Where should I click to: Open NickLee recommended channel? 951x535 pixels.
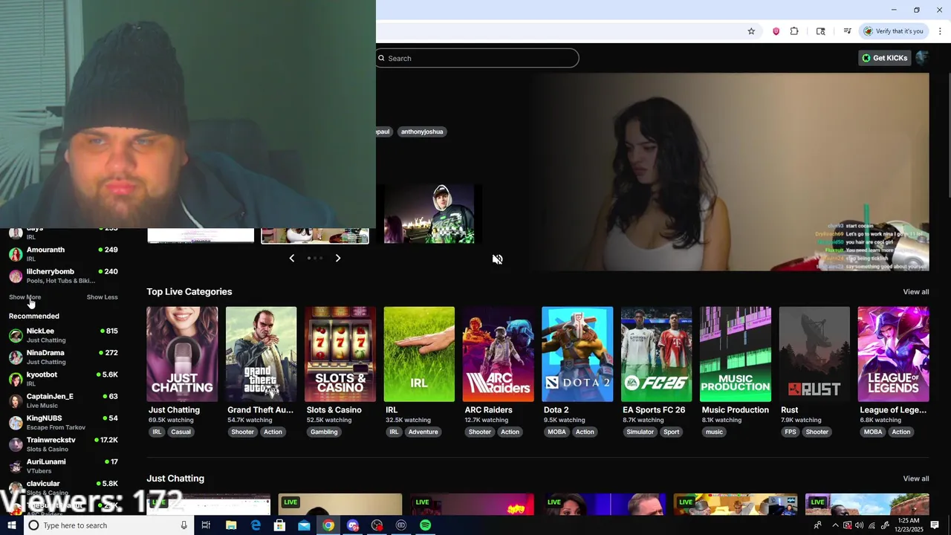pos(63,335)
